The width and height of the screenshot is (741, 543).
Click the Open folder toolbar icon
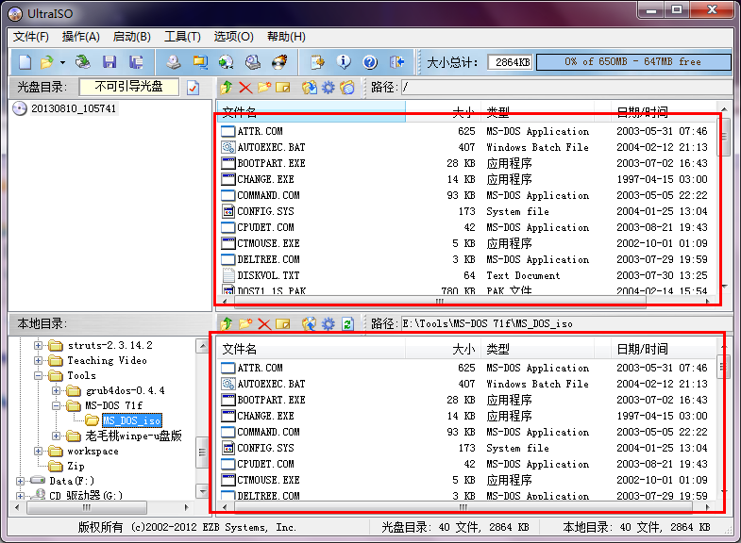pyautogui.click(x=47, y=62)
